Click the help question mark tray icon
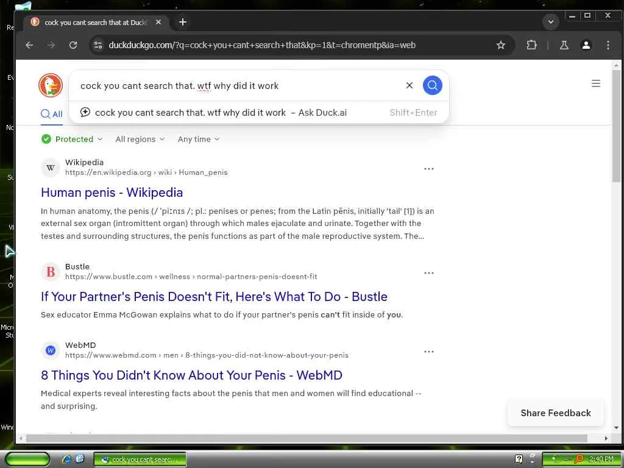624x468 pixels. click(519, 459)
